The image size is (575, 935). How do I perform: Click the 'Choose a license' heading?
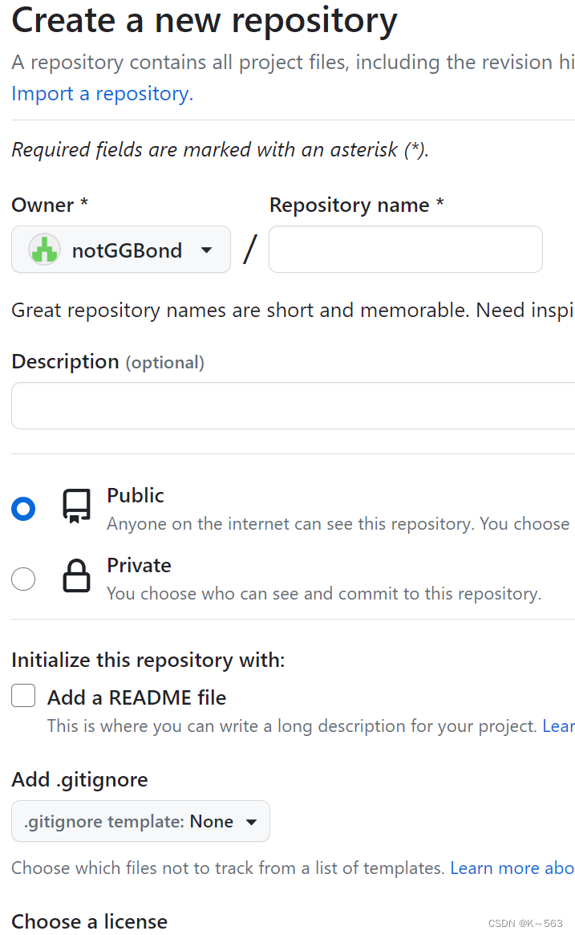pos(89,921)
